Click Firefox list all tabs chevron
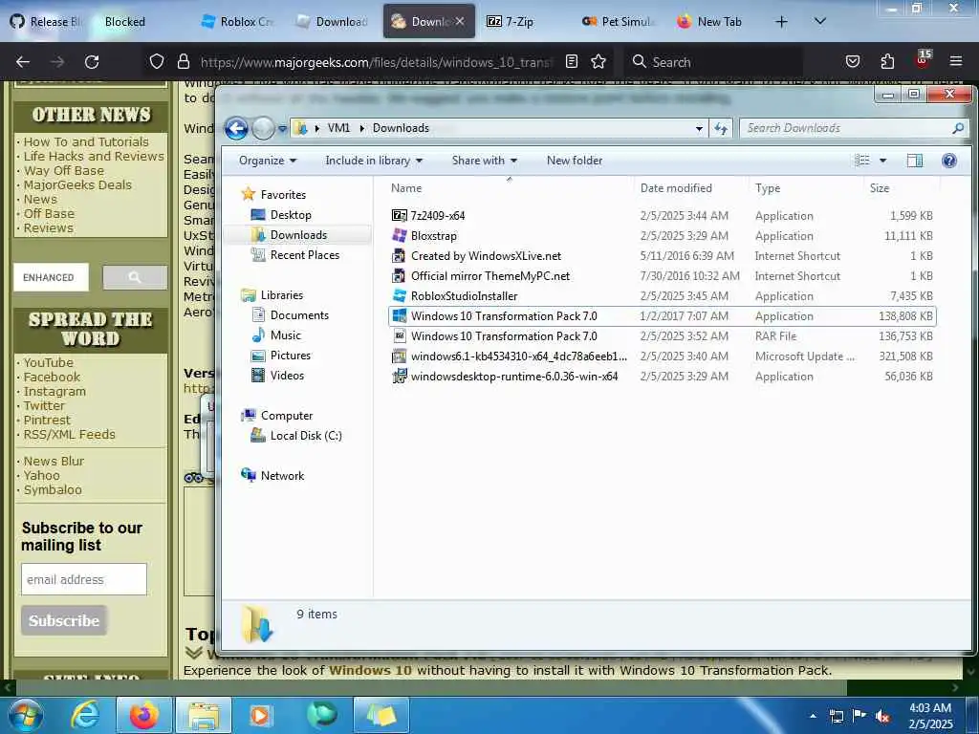Image resolution: width=979 pixels, height=734 pixels. pos(820,21)
